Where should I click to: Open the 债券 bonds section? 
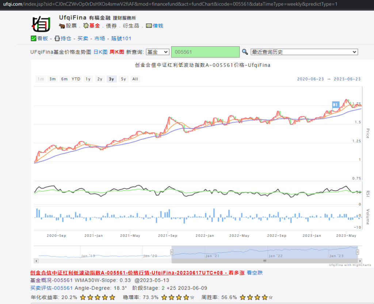tap(111, 26)
